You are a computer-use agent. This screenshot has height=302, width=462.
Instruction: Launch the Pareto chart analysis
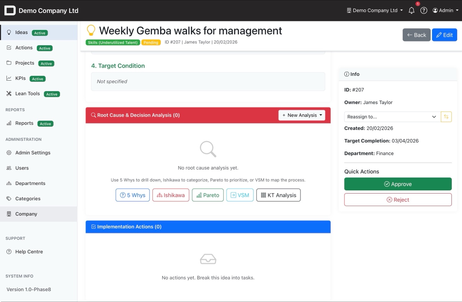point(208,195)
